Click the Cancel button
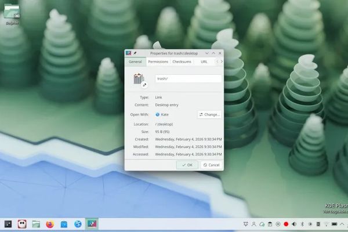 212,165
